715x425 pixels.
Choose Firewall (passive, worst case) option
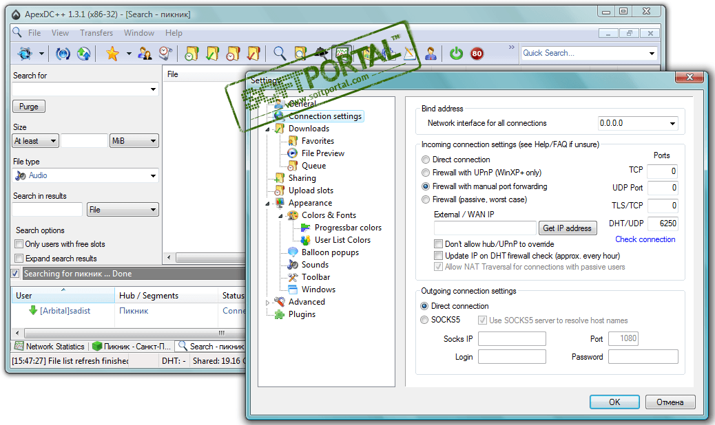(x=426, y=199)
